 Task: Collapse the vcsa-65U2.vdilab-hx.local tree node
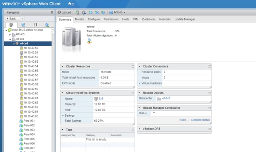[x=6, y=30]
